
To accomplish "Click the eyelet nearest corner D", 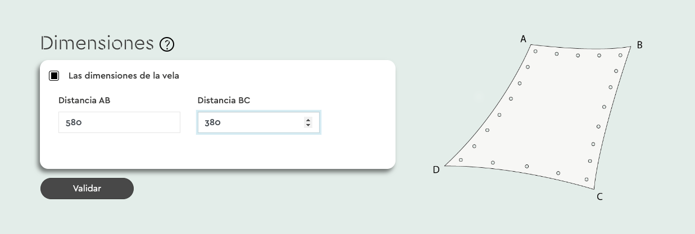I will 461,160.
